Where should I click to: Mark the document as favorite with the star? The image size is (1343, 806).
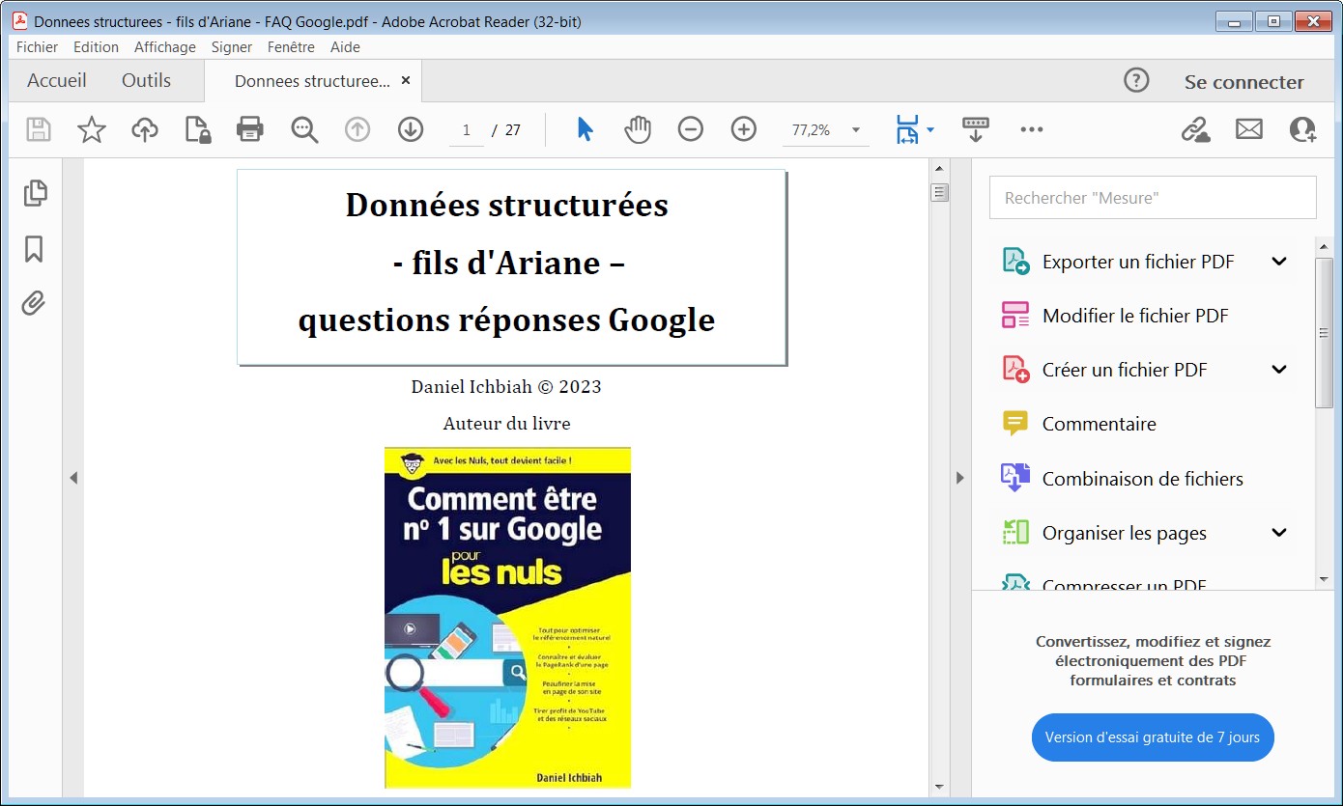pyautogui.click(x=91, y=129)
